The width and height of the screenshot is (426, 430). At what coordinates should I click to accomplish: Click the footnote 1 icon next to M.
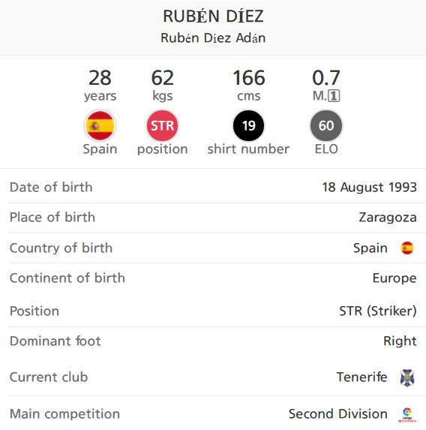(334, 96)
